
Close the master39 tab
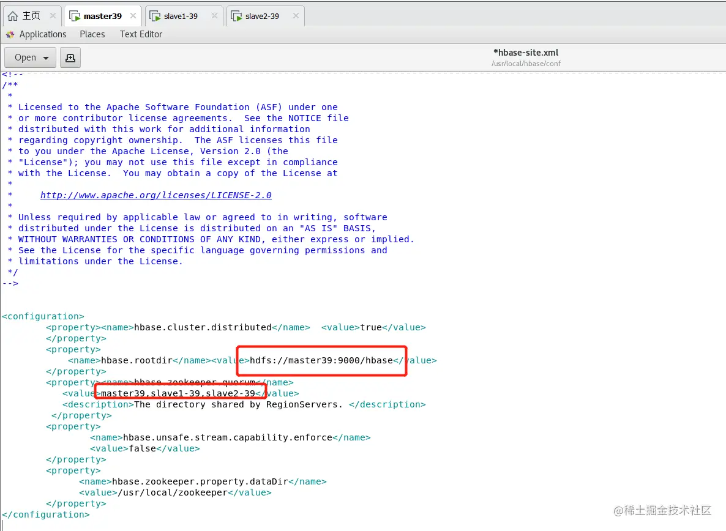click(133, 16)
